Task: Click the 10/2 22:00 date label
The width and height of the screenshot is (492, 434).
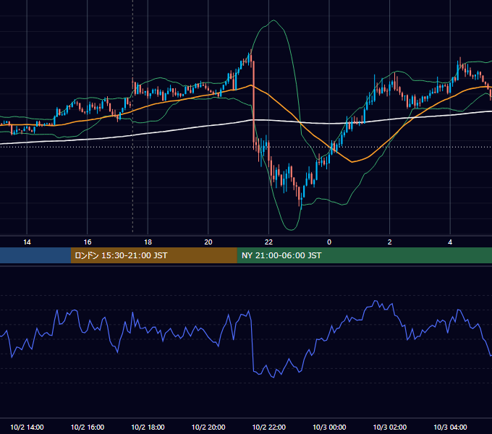Action: tap(269, 427)
